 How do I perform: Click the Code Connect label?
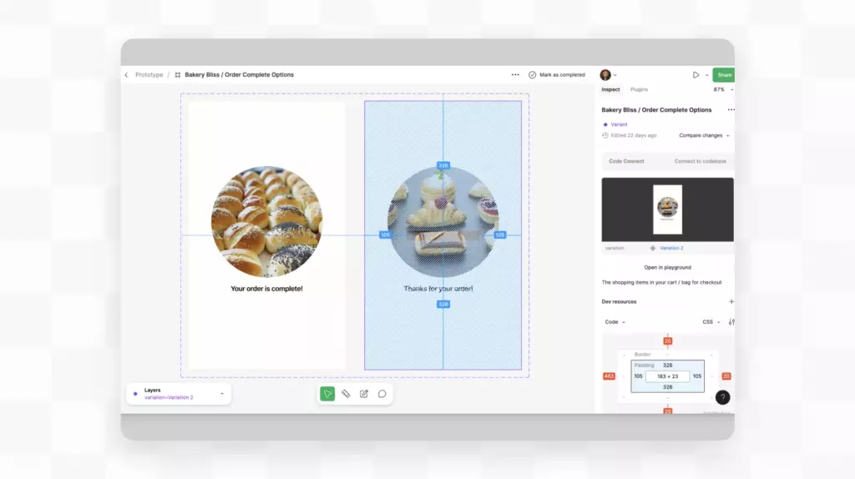(x=626, y=161)
